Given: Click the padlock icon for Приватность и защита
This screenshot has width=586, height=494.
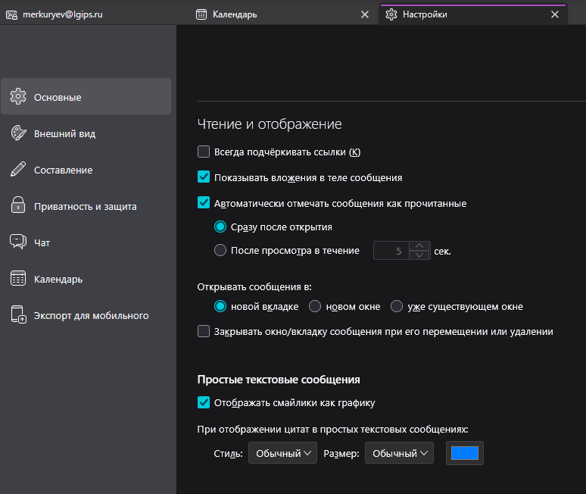Looking at the screenshot, I should (x=18, y=205).
